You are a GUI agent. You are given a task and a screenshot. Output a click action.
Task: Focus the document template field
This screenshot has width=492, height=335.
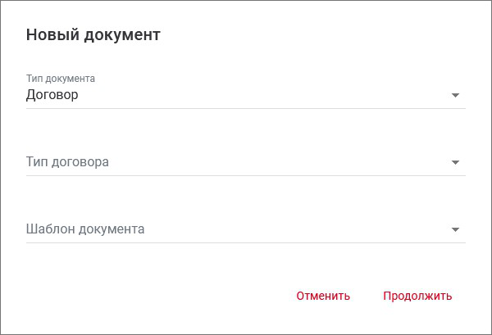tap(245, 229)
